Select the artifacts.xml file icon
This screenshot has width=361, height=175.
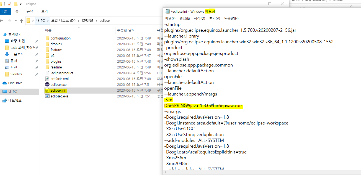pos(47,79)
